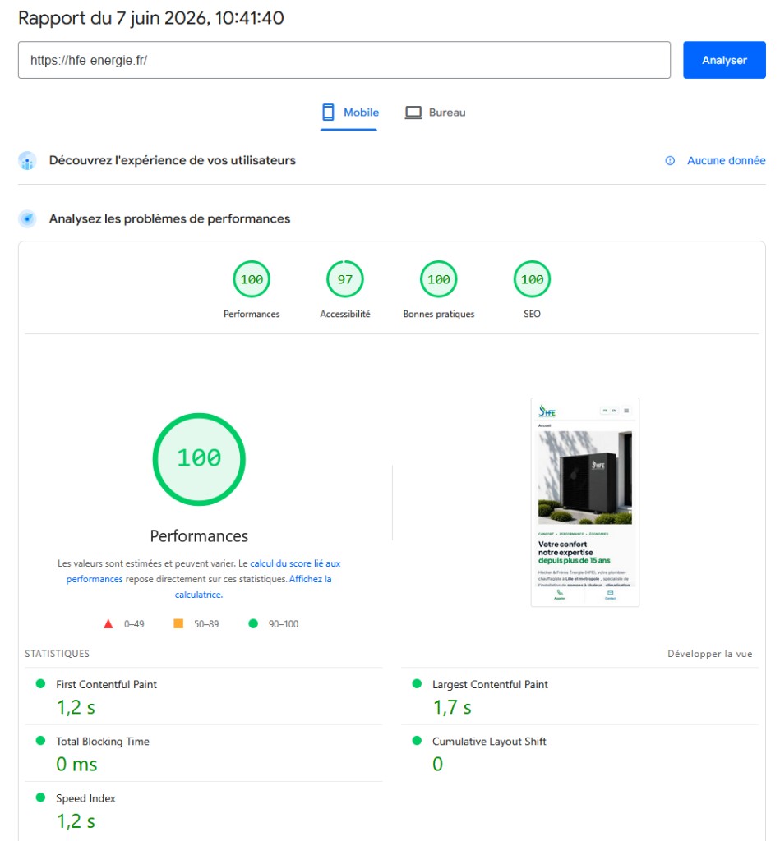This screenshot has height=841, width=780.
Task: Focus the URL field containing hfe-energie.fr
Action: coord(344,60)
